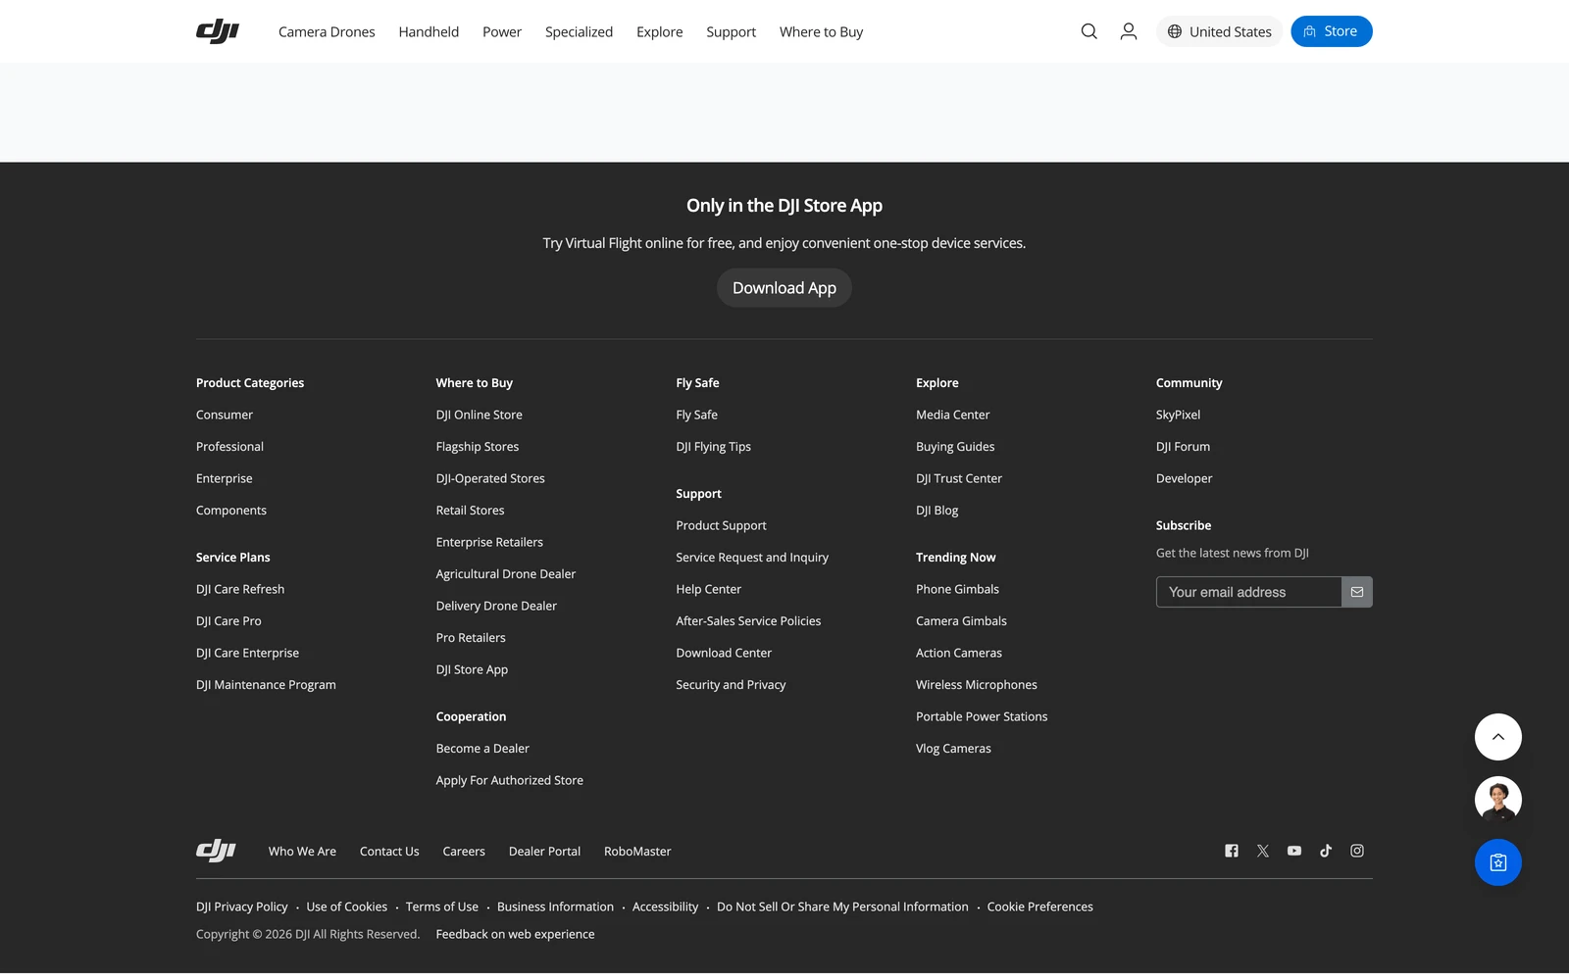Open Agricultural Drone Dealer link
This screenshot has height=980, width=1569.
click(x=506, y=574)
